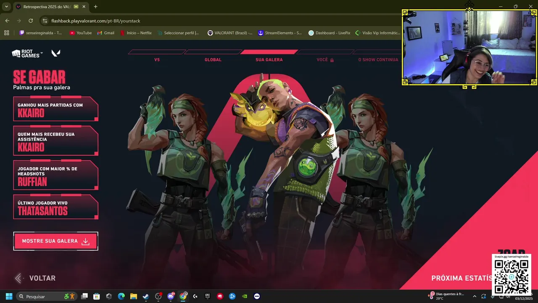Screen dimensions: 538x303
Task: Open the Visão Vip Informática bookmark
Action: coord(377,33)
